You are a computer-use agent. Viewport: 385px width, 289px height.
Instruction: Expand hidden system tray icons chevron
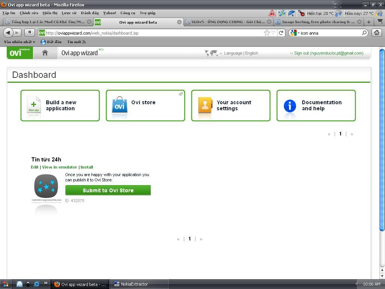pos(357,284)
